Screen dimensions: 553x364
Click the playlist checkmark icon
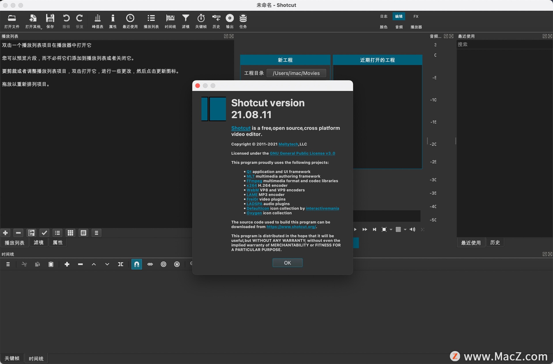coord(44,233)
